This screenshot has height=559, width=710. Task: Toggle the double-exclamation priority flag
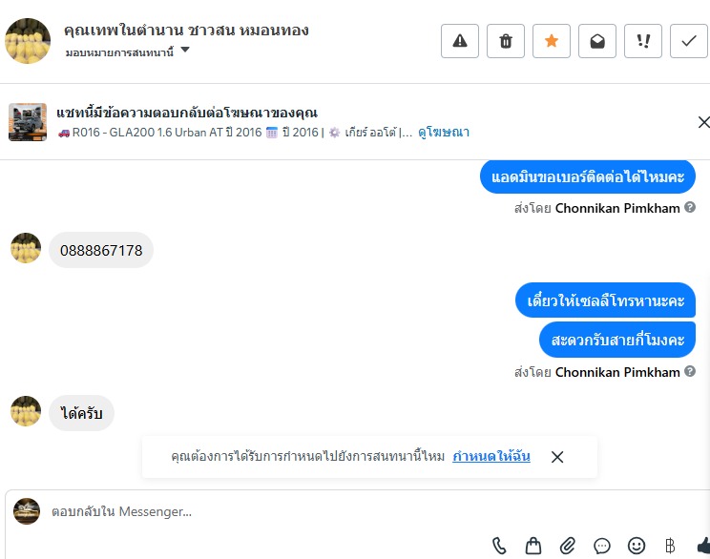643,41
